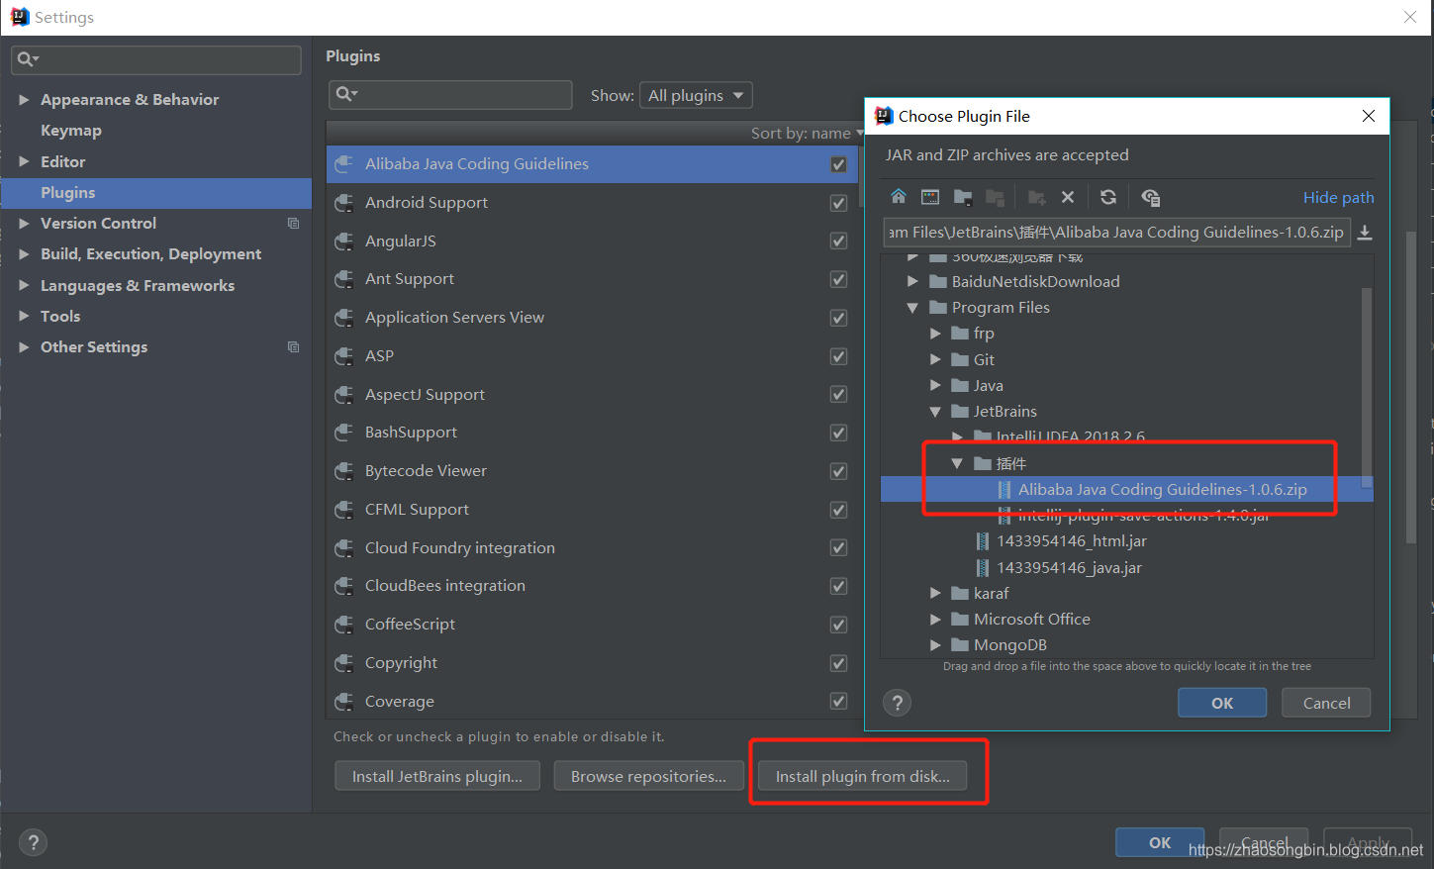This screenshot has height=869, width=1434.
Task: Click the new folder icon
Action: [x=1036, y=197]
